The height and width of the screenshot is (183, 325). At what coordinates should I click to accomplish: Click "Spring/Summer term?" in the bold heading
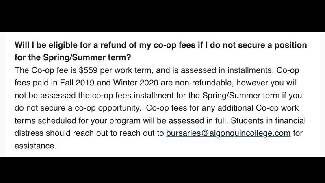click(87, 57)
